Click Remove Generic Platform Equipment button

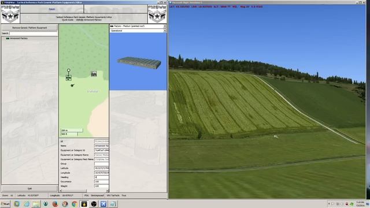(x=29, y=28)
